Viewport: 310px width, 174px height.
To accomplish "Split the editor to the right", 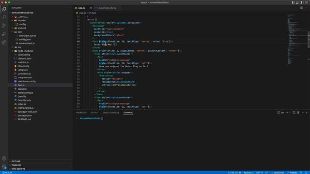I will tap(301, 8).
